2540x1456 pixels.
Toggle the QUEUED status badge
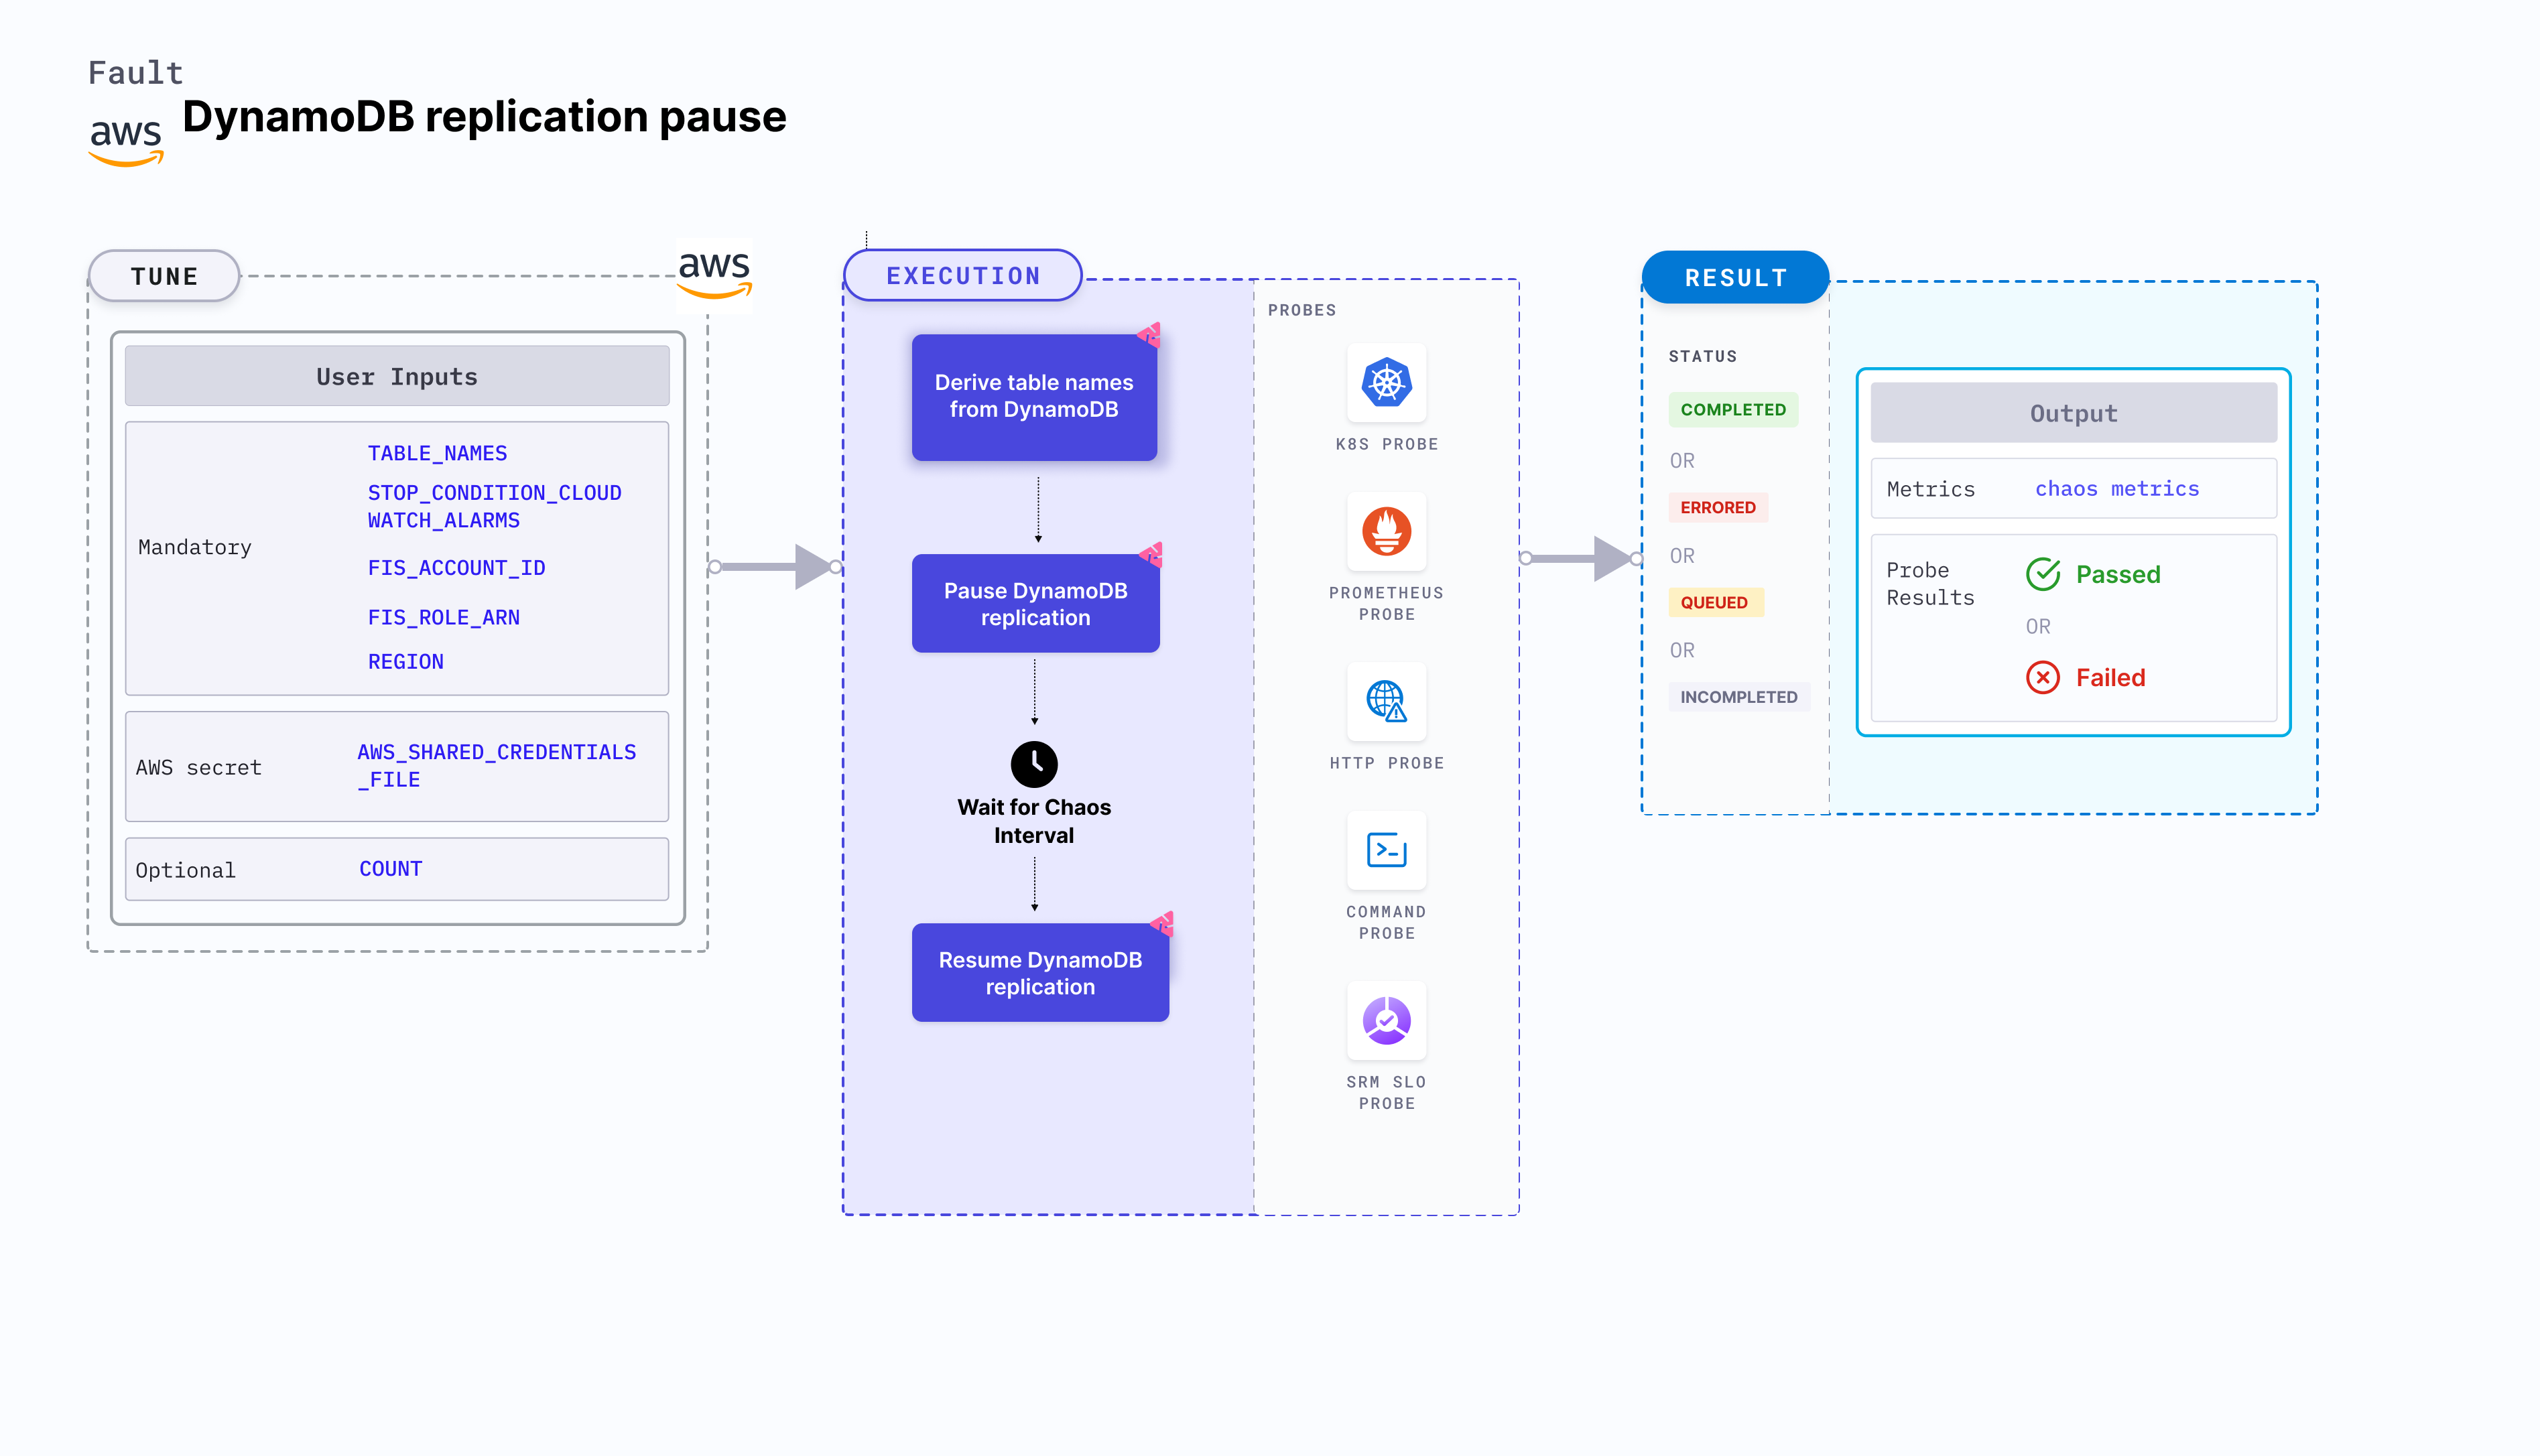[x=1716, y=602]
